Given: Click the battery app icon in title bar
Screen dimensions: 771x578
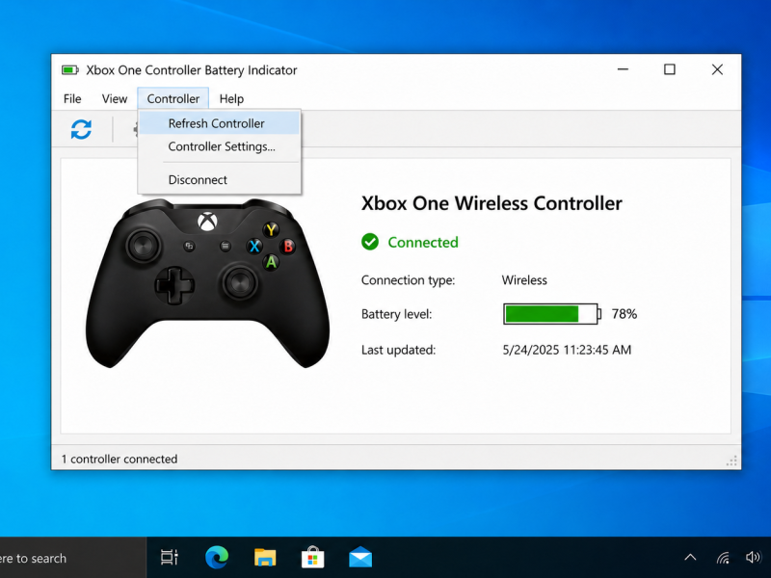Looking at the screenshot, I should (x=69, y=70).
